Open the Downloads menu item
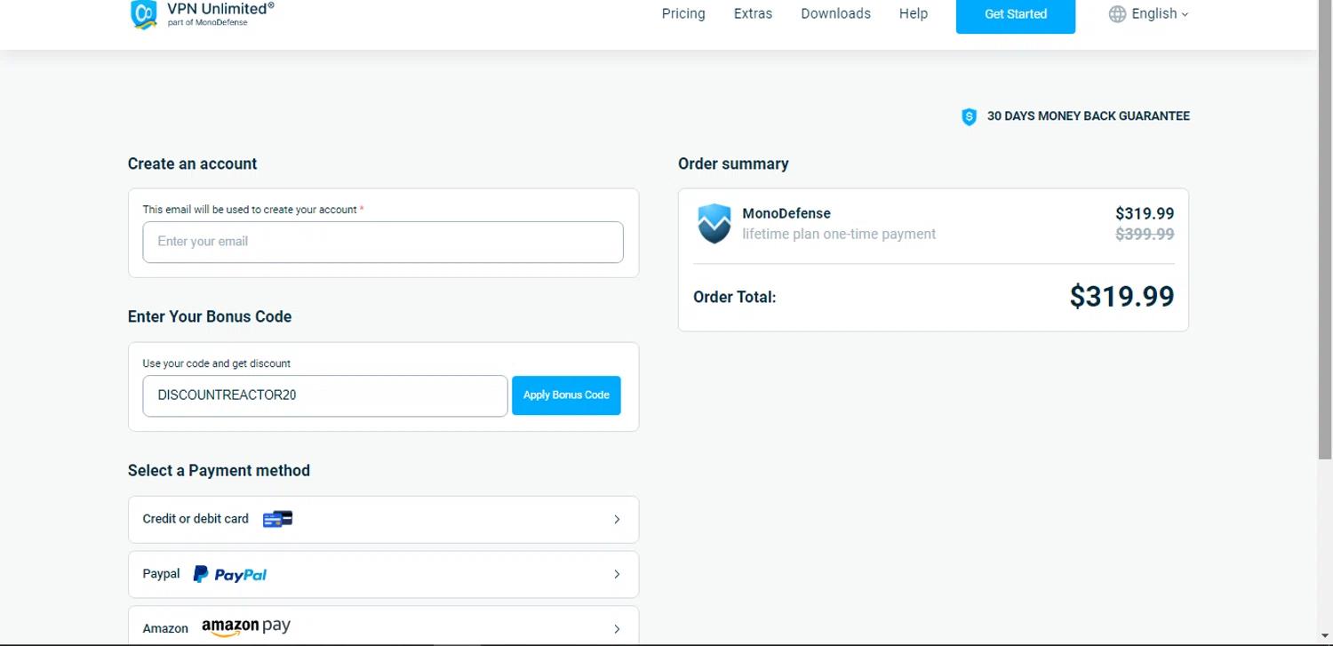 pos(835,14)
